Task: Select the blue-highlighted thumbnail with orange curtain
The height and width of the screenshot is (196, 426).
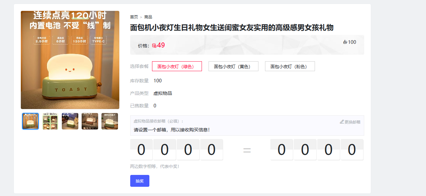Action: [30, 121]
